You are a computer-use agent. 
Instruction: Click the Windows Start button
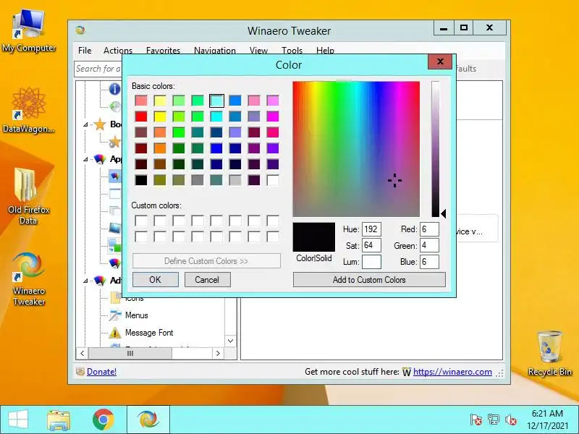(x=17, y=420)
